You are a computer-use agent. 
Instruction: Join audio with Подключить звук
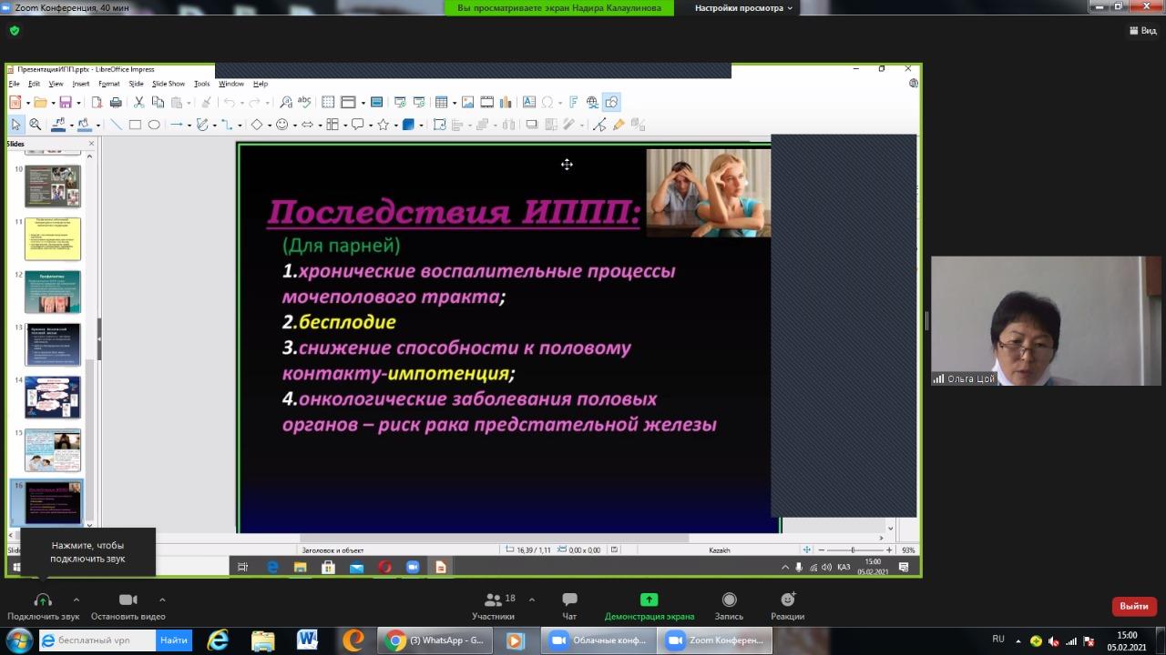tap(43, 600)
